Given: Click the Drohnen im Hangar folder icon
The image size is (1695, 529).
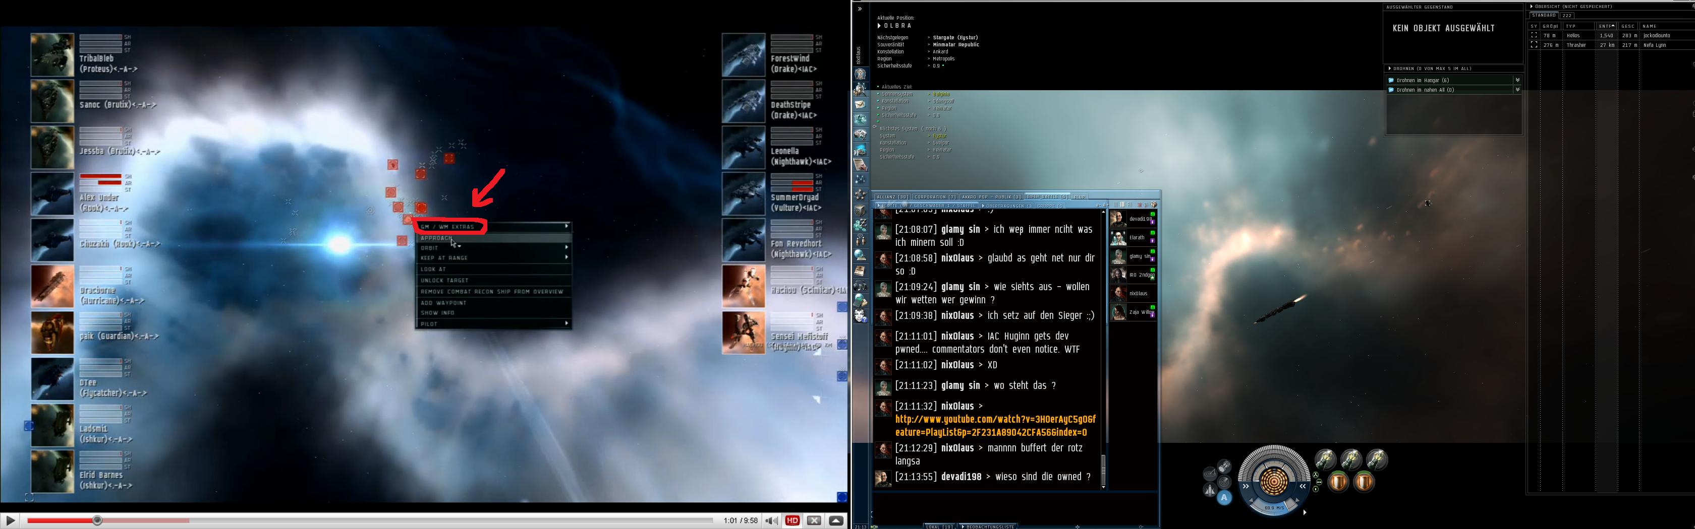Looking at the screenshot, I should pos(1391,80).
